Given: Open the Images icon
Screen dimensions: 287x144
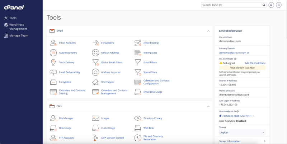Looking at the screenshot, I should pos(95,119).
